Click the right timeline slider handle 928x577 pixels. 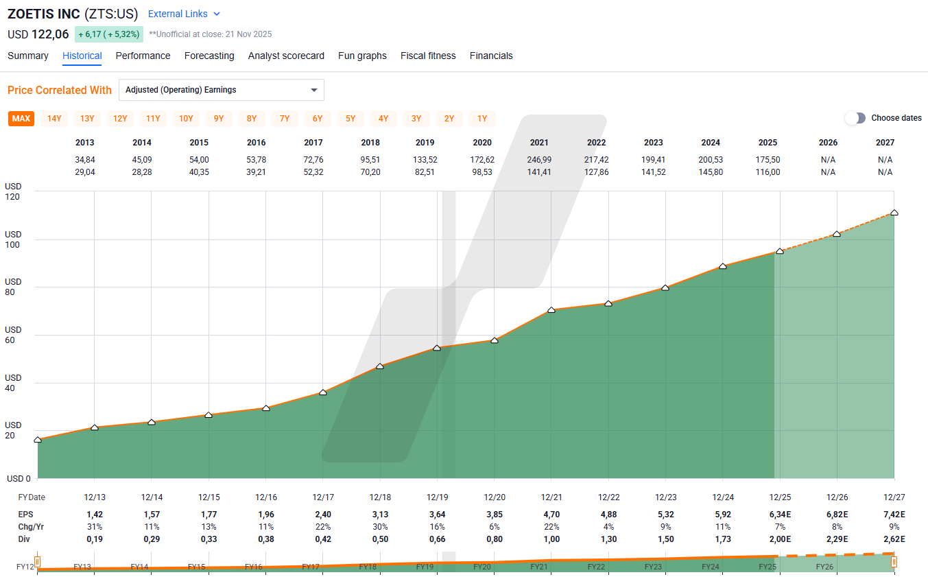pyautogui.click(x=893, y=562)
